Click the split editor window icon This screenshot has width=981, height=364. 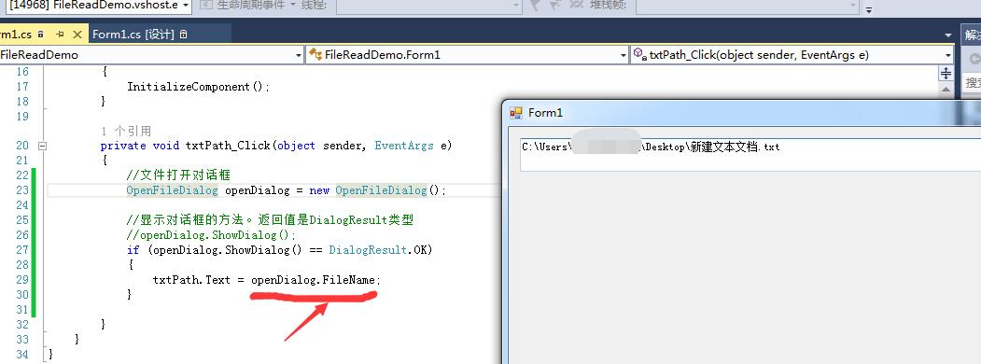pyautogui.click(x=946, y=73)
